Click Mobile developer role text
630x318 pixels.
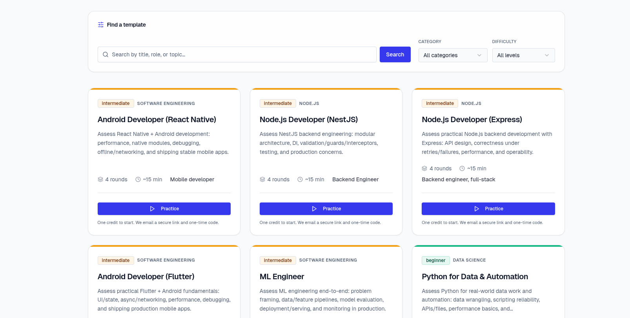[x=192, y=179]
